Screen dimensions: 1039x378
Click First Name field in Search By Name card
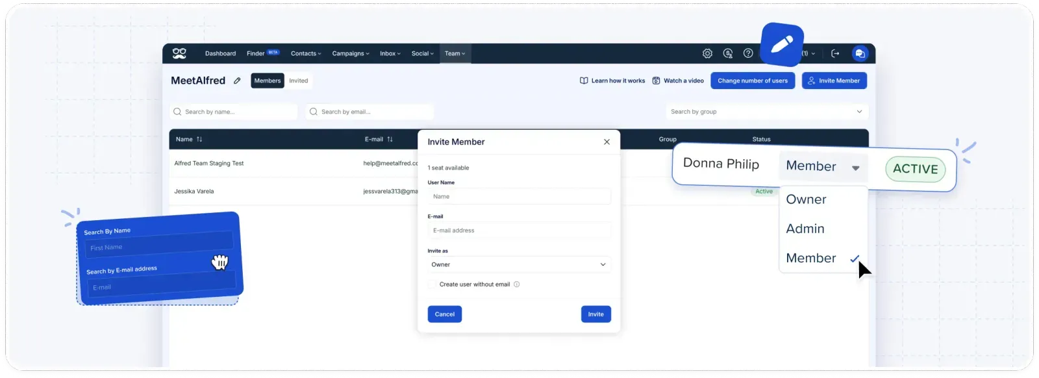pos(158,244)
